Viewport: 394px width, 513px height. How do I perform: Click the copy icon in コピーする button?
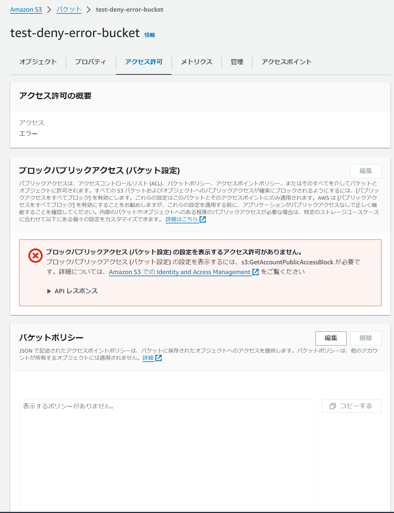tap(333, 406)
